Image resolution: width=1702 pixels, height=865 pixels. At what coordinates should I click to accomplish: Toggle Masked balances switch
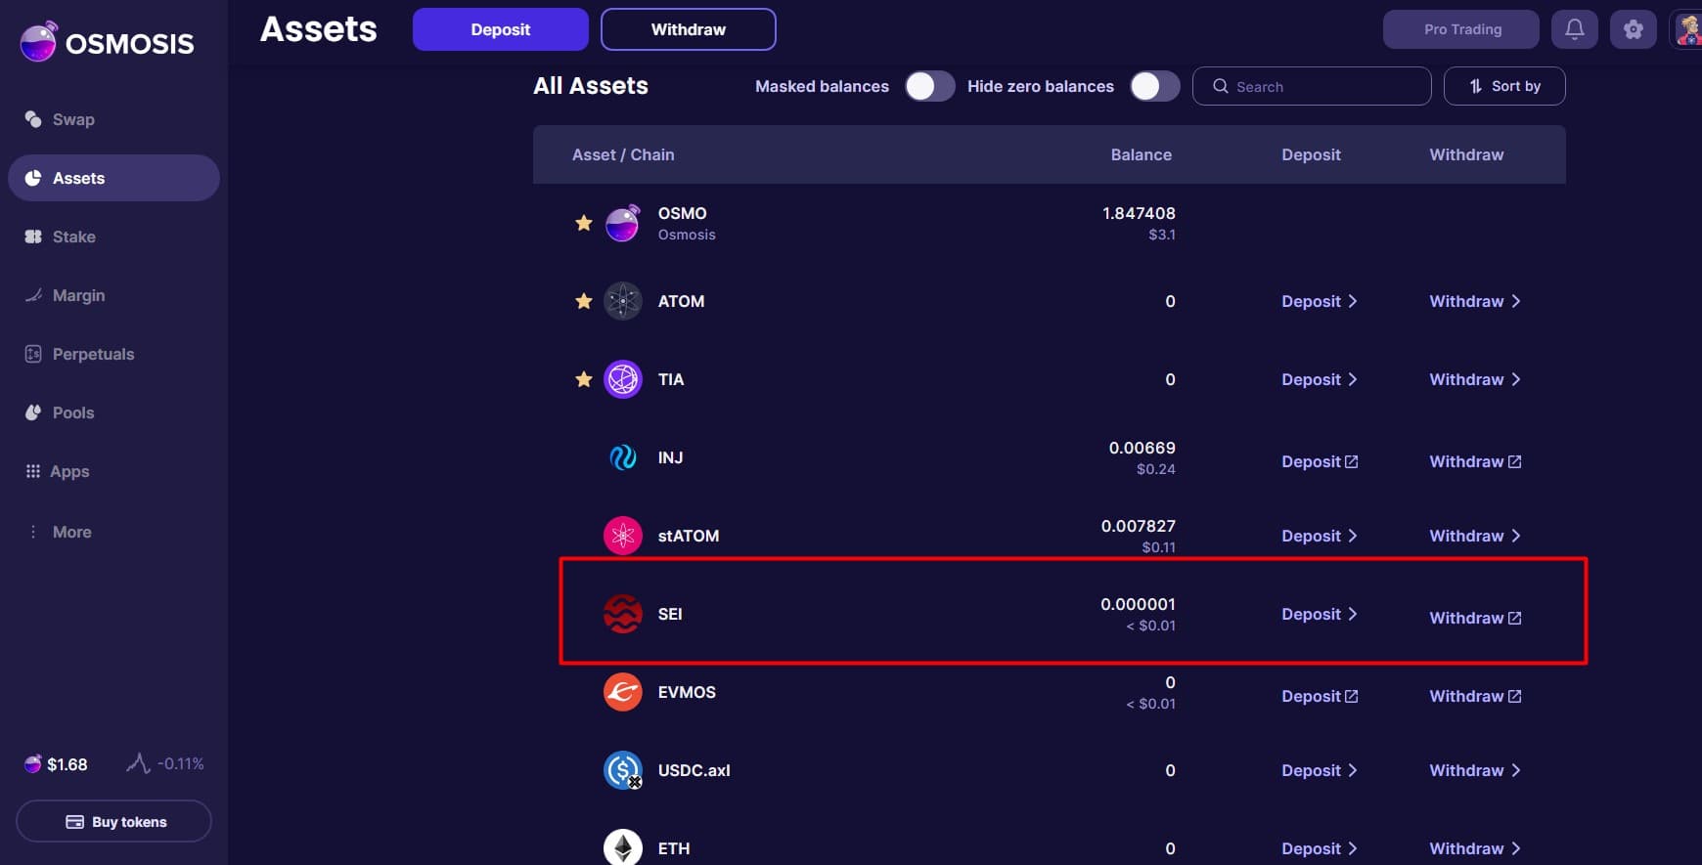coord(929,86)
